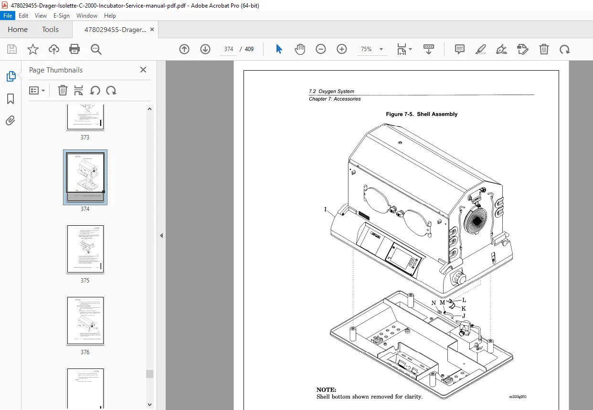593x410 pixels.
Task: Click the 'Figure 7-5. Shell Assembly' title
Action: (x=422, y=114)
